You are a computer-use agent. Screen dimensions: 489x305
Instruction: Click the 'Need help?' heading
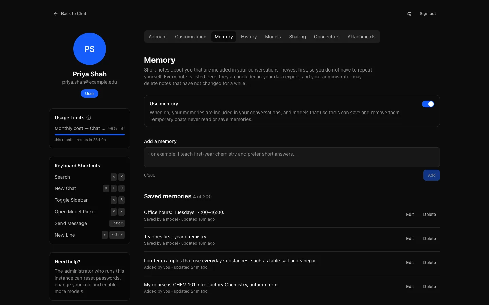(x=68, y=262)
